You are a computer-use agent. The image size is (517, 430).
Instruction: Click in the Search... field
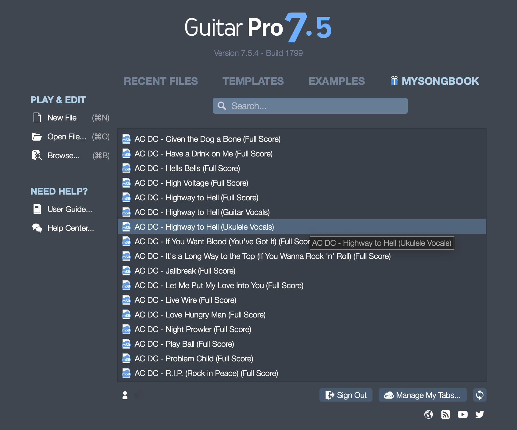[310, 106]
